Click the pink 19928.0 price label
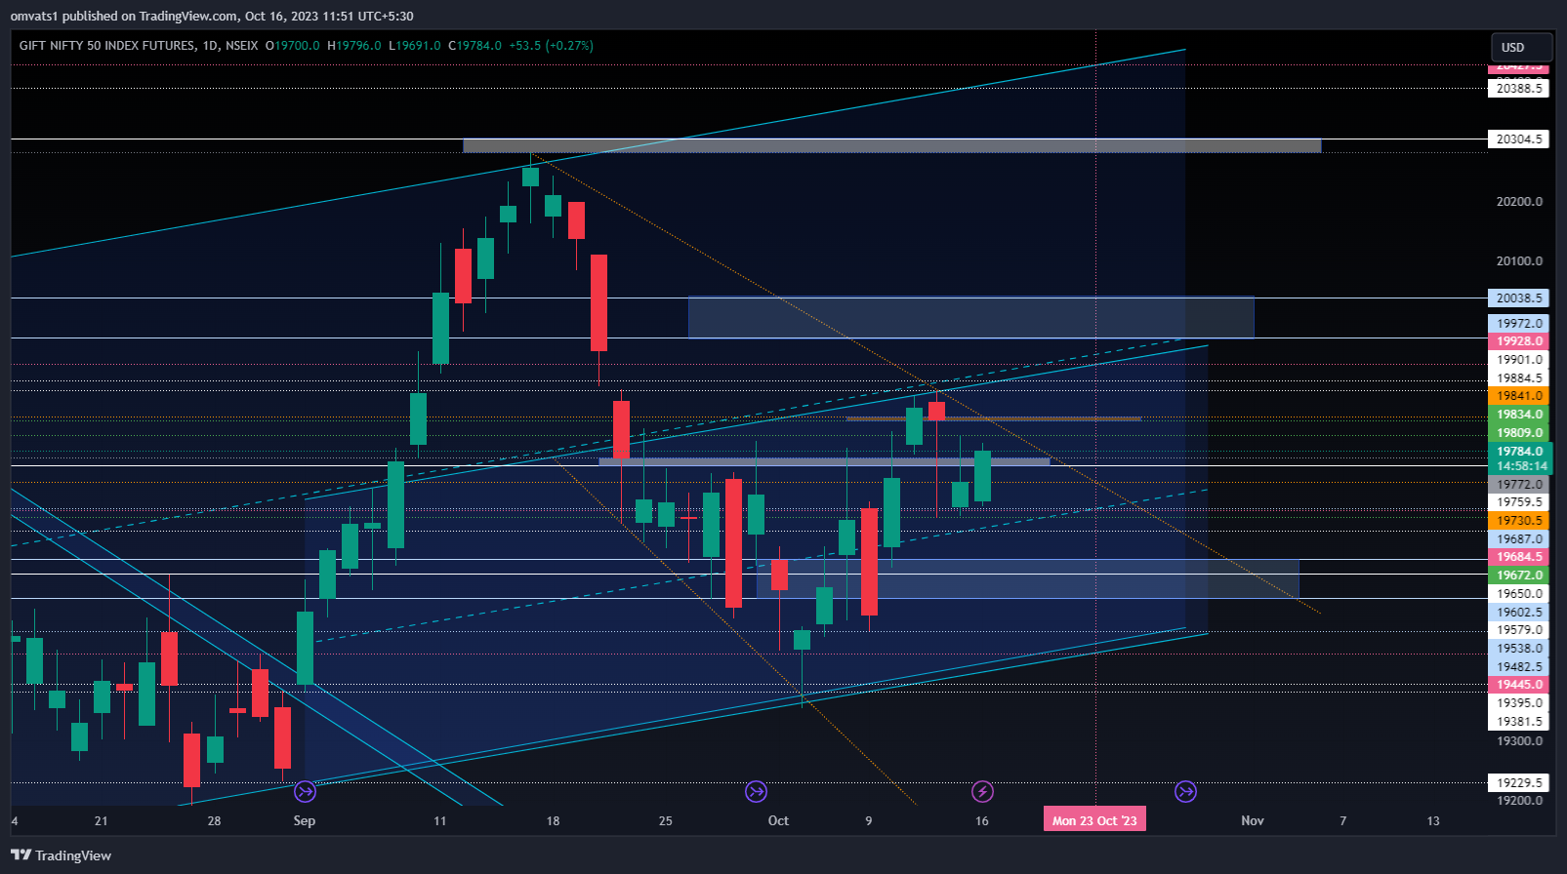 click(x=1519, y=341)
